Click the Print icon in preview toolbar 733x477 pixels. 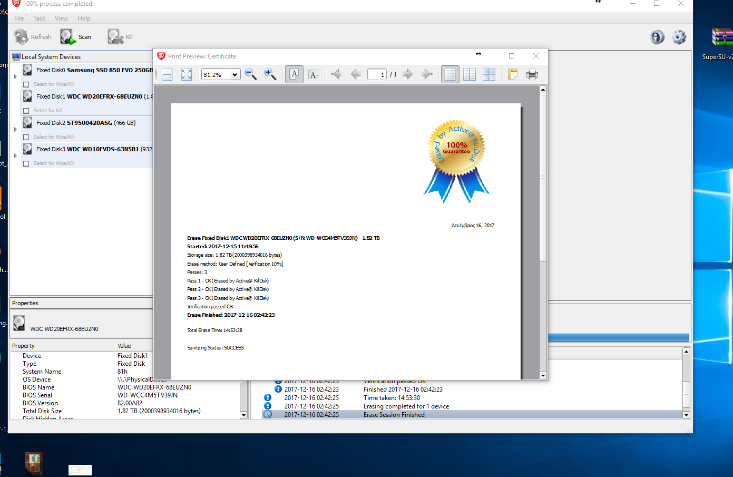pos(532,74)
